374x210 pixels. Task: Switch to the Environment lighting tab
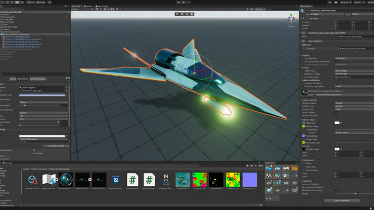[23, 79]
